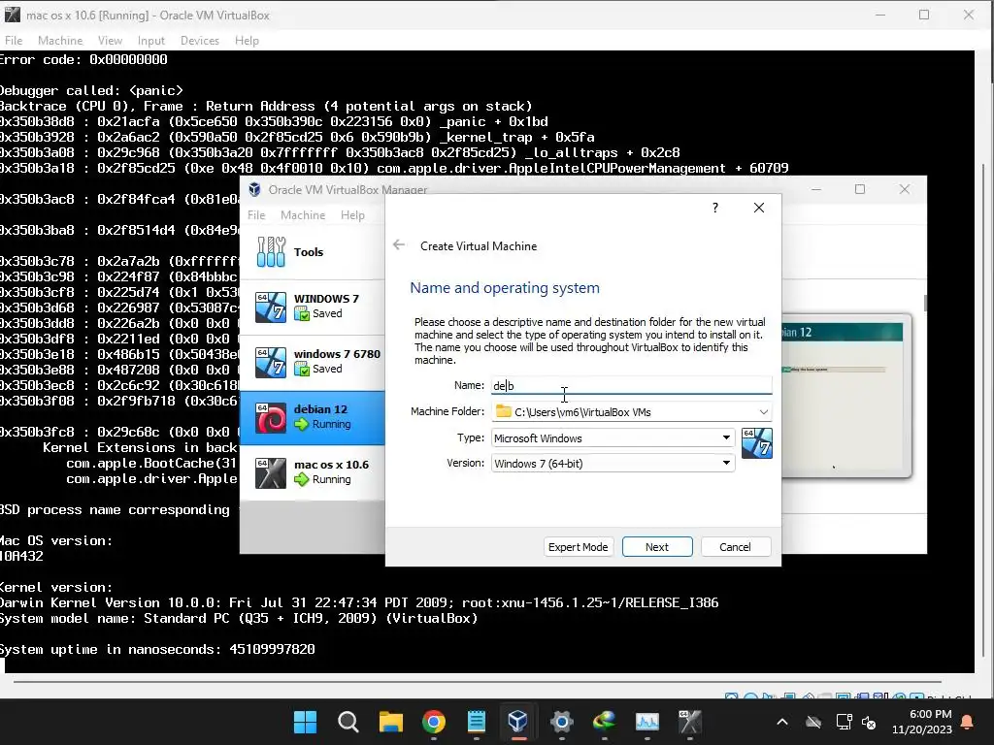Select the mac os x 10.6 VM icon
Viewport: 994px width, 745px height.
[x=271, y=472]
